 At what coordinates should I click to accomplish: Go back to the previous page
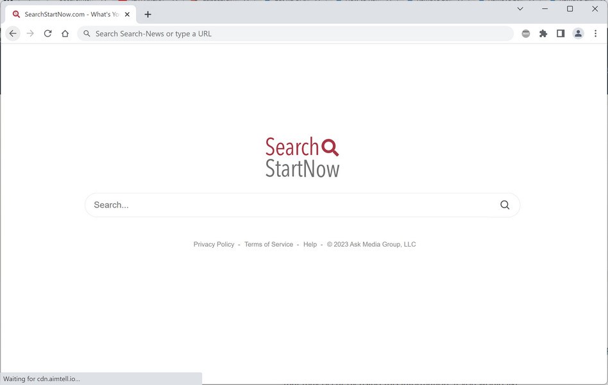(x=13, y=34)
